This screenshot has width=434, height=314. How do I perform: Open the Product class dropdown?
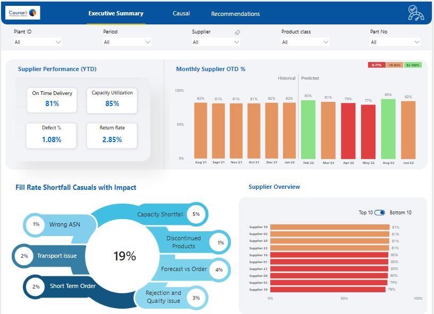[x=305, y=42]
